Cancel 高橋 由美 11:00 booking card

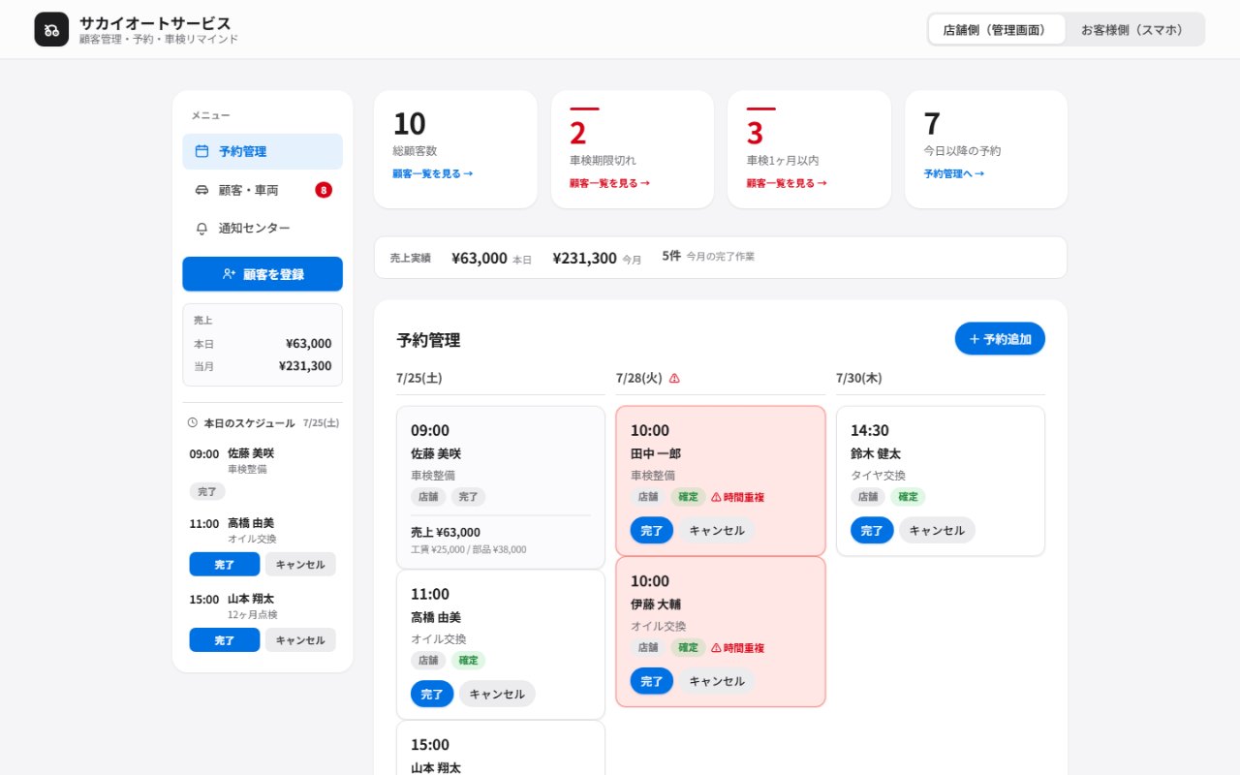(x=497, y=694)
